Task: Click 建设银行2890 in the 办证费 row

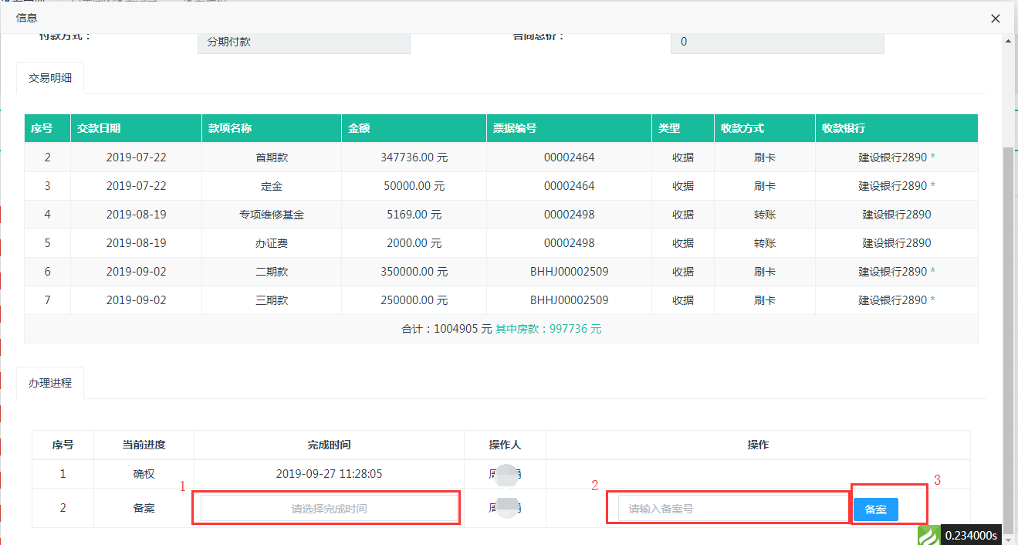Action: tap(897, 243)
